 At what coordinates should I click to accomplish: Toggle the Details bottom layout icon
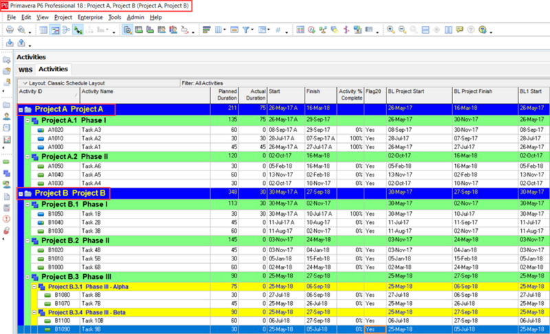127,30
